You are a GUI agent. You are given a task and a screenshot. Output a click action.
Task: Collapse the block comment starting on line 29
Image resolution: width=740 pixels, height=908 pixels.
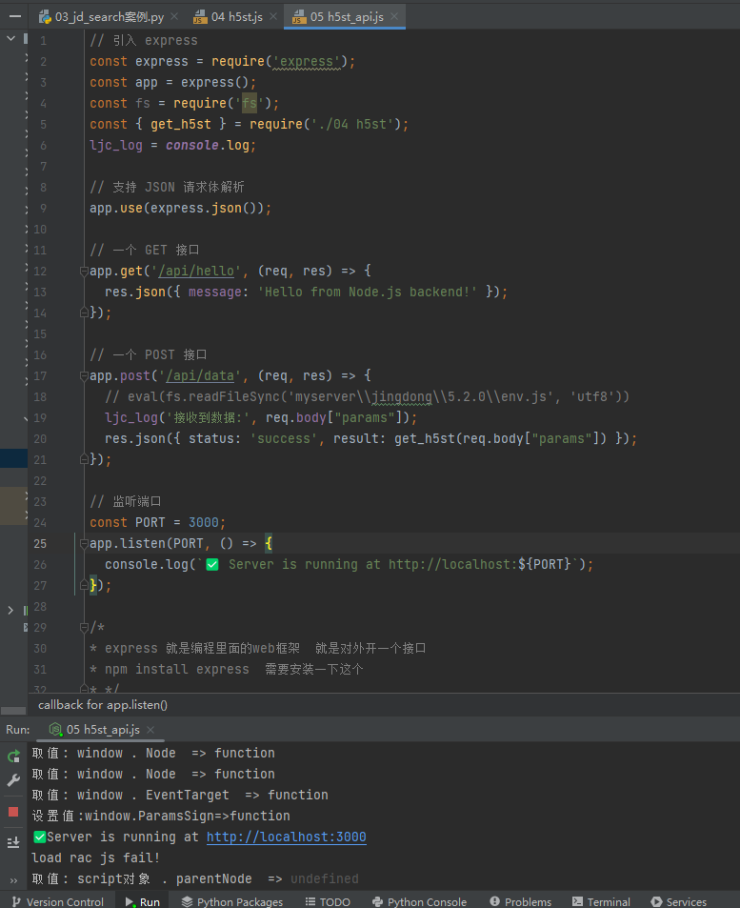84,627
